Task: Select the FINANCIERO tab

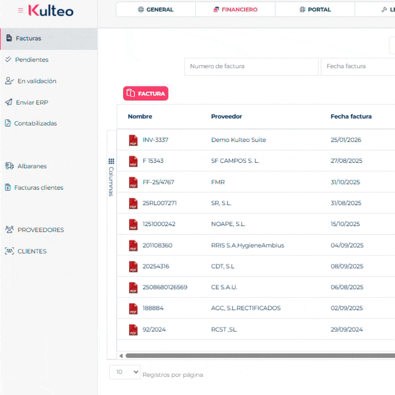Action: pyautogui.click(x=235, y=9)
